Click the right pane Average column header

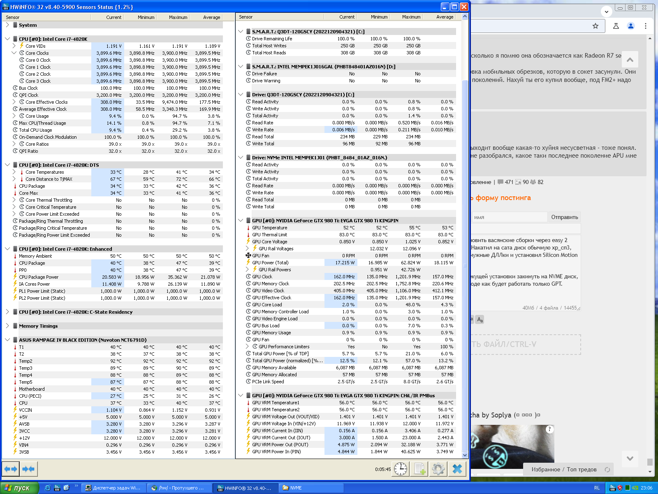[x=439, y=17]
